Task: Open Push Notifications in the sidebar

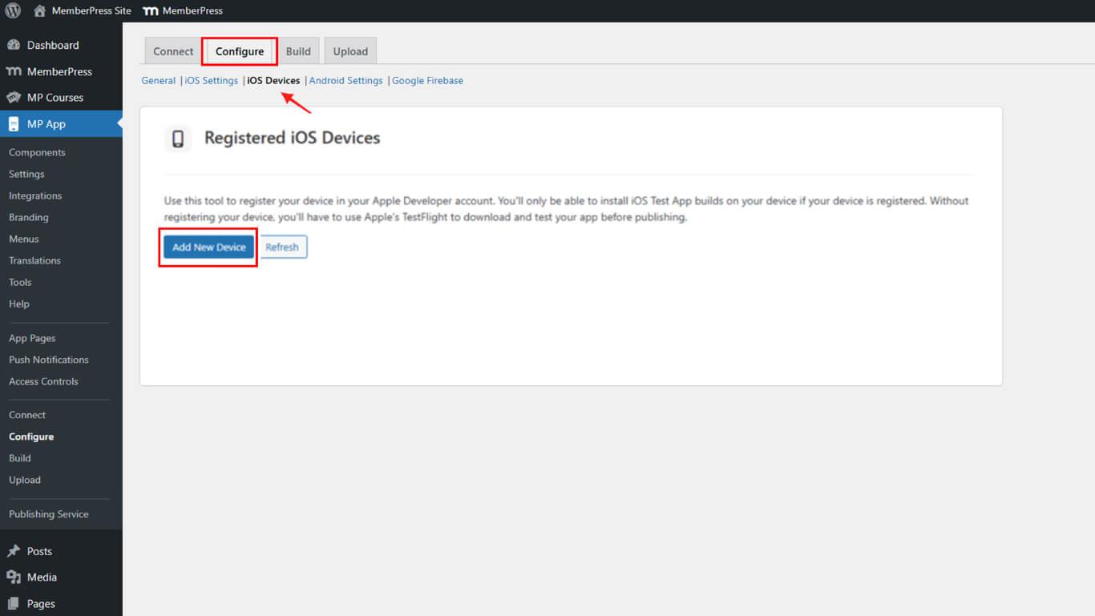Action: [49, 360]
